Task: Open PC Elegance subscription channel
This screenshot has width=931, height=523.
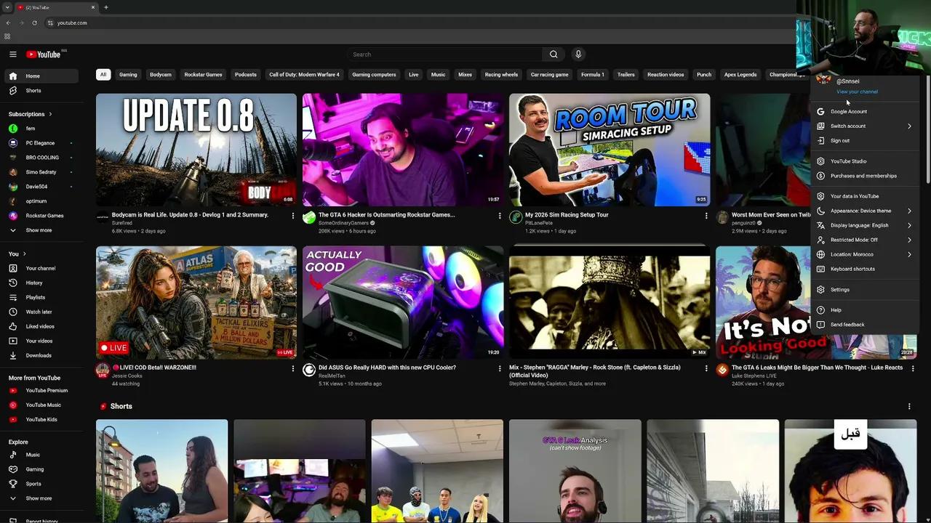Action: [x=43, y=143]
